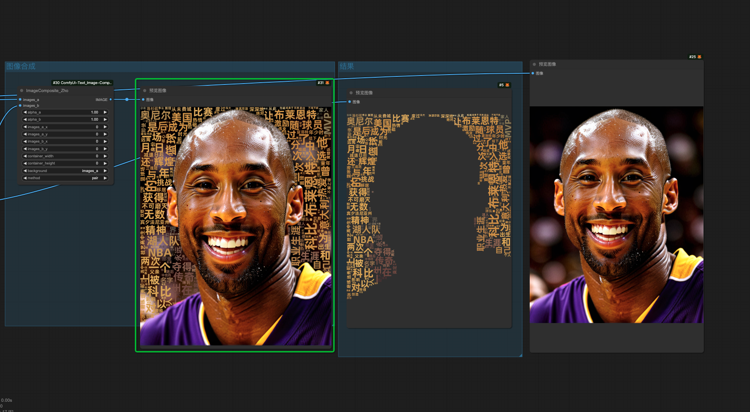This screenshot has width=750, height=412.
Task: Decrease images_b_x with its left arrow
Action: tap(25, 141)
